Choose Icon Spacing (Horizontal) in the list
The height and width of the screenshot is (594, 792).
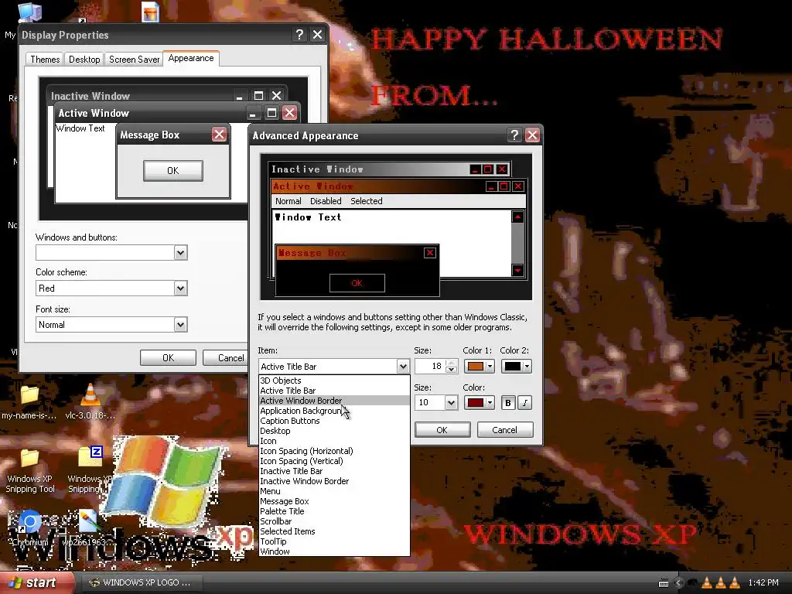click(334, 451)
